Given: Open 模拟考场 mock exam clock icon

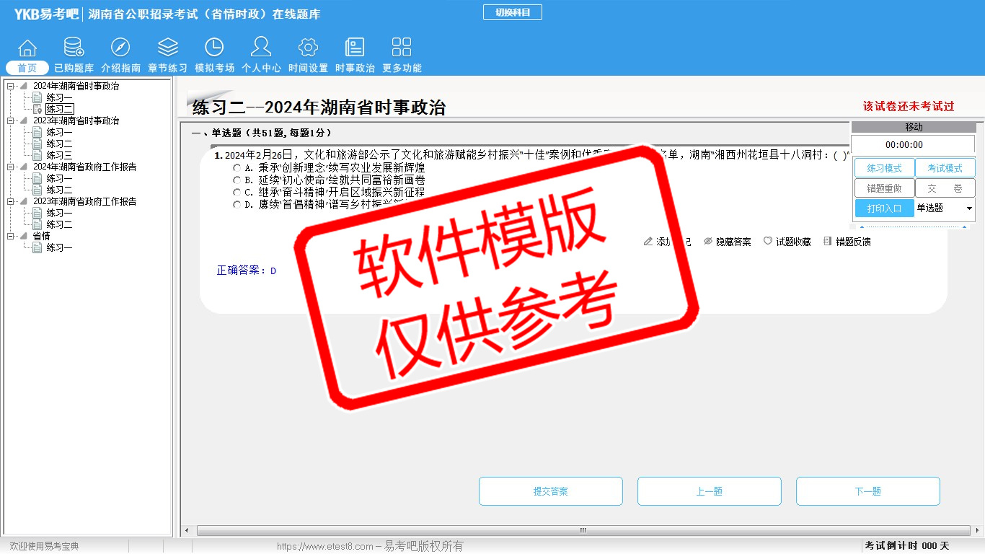Looking at the screenshot, I should tap(214, 48).
